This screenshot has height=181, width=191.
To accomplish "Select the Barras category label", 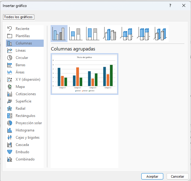I will [x=20, y=65].
